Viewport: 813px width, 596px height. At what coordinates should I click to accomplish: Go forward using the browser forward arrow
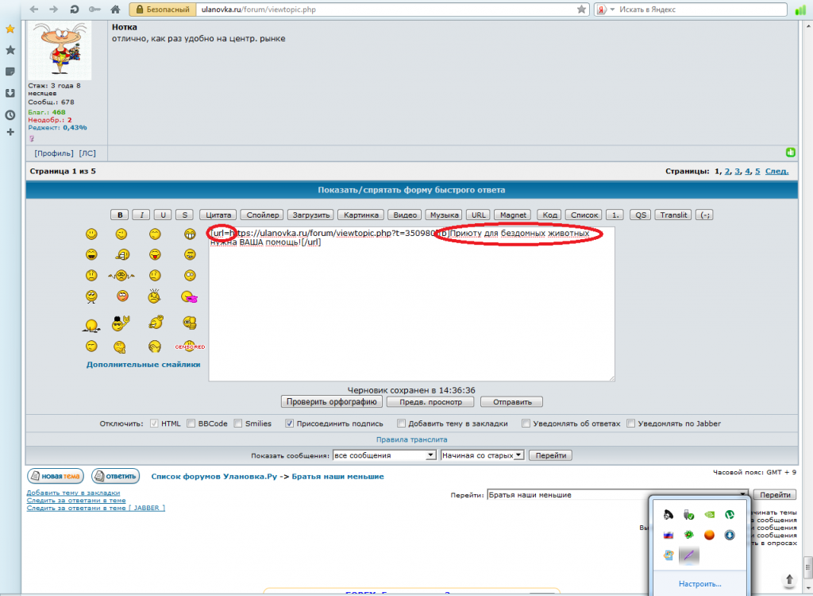click(x=53, y=10)
